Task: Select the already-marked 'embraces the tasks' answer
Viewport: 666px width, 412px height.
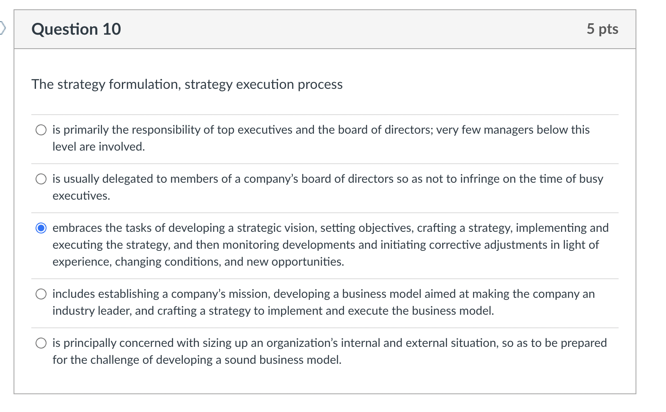Action: [41, 228]
